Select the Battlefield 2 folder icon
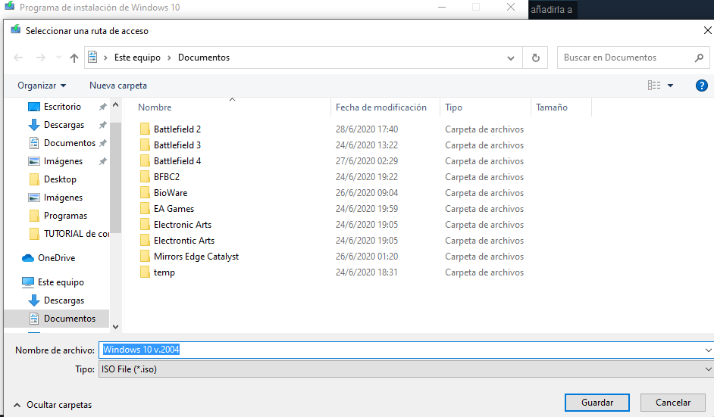Viewport: 714px width, 417px height. click(x=145, y=129)
